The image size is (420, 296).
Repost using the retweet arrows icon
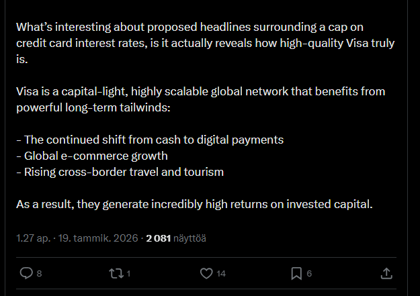116,273
